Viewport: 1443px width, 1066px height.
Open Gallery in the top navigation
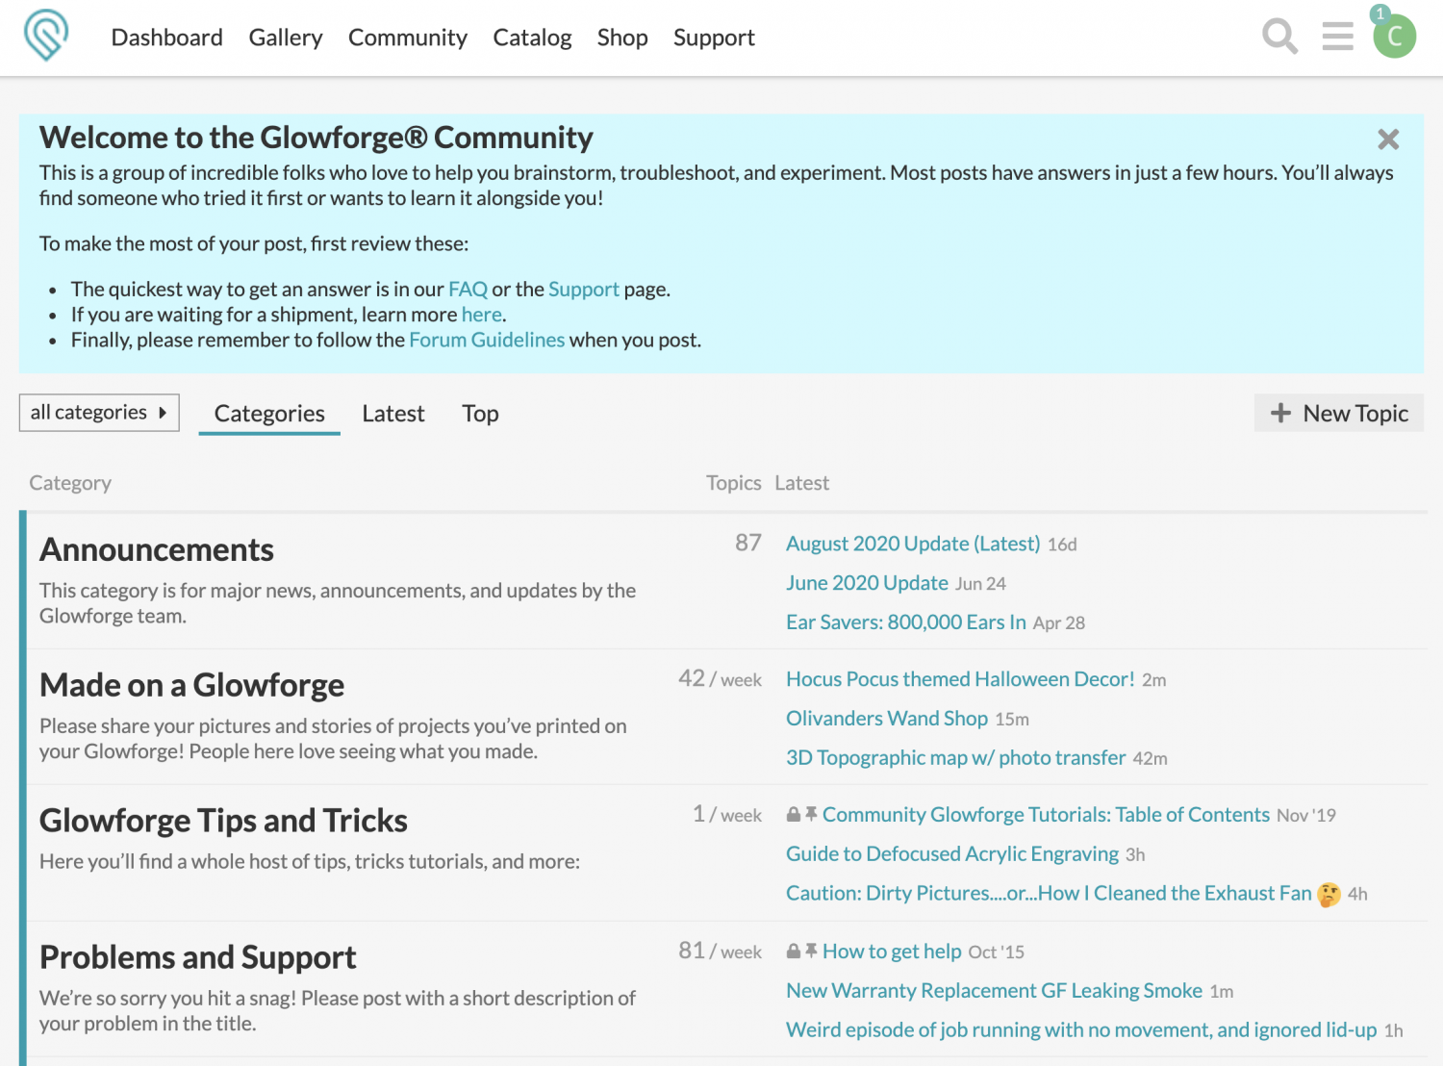[286, 38]
